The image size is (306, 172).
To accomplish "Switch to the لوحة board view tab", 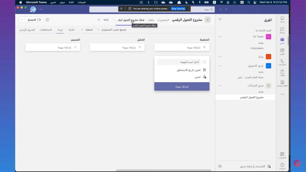I will [60, 30].
